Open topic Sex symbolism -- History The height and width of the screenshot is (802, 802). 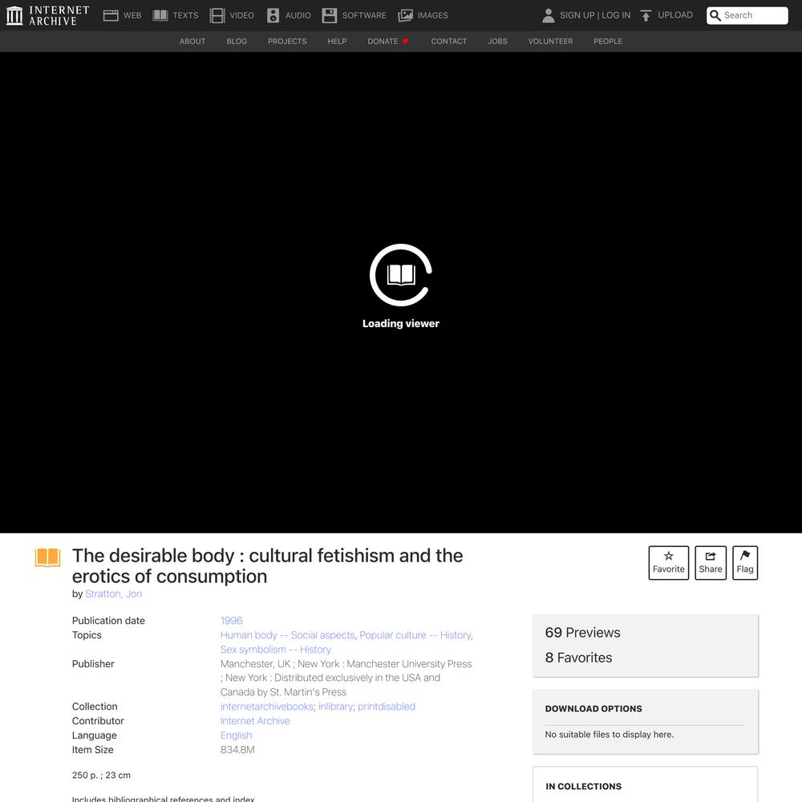pos(276,649)
